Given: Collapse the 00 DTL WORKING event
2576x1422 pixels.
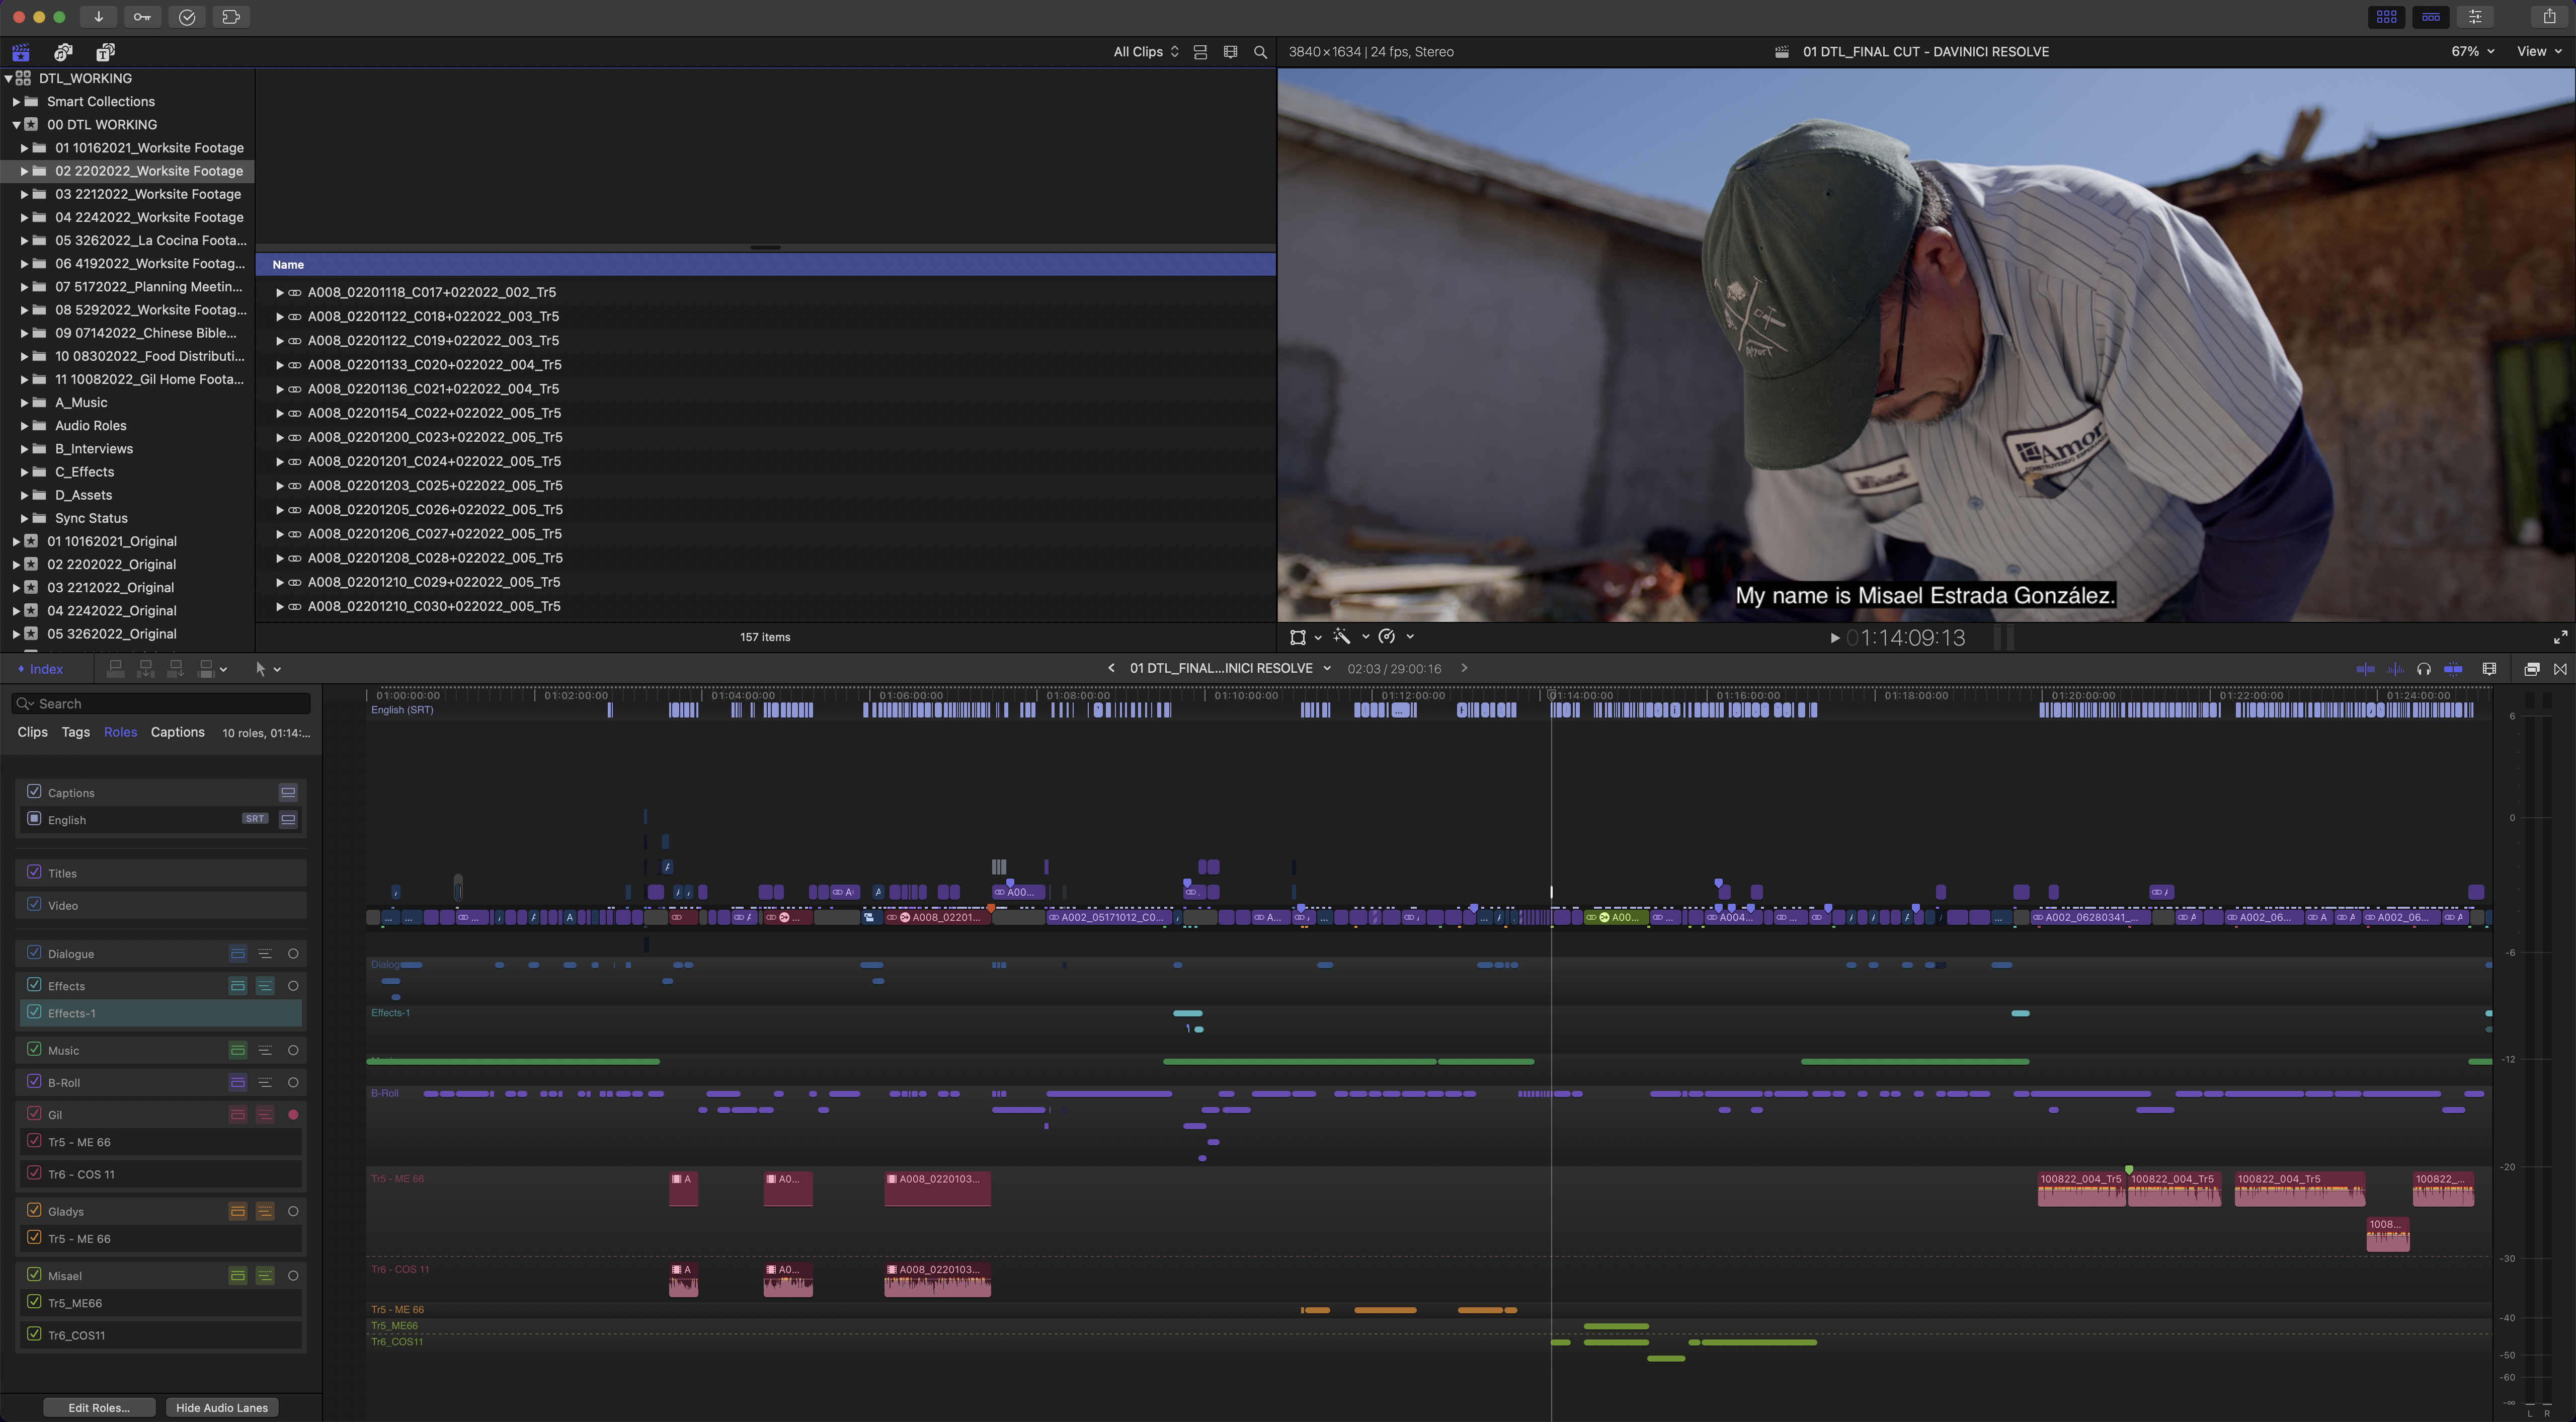Looking at the screenshot, I should [x=16, y=125].
